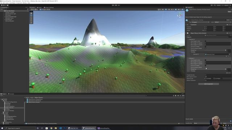Open Photoshop from the taskbar
The height and width of the screenshot is (130, 232).
point(65,128)
